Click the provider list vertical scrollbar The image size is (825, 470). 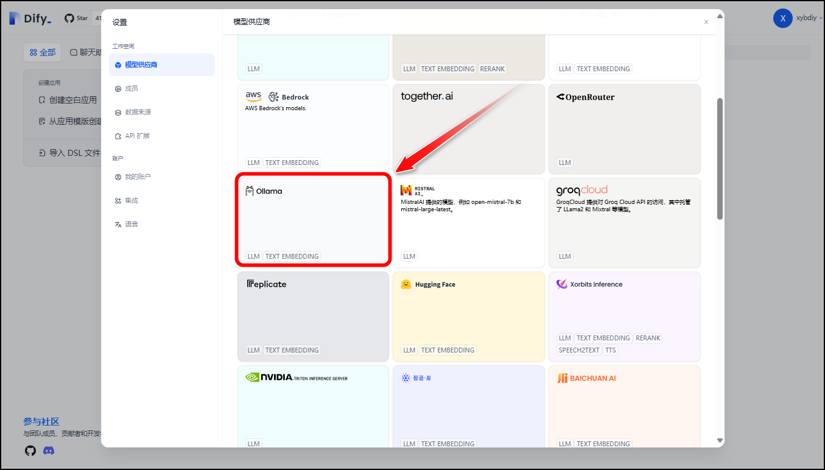tap(720, 158)
